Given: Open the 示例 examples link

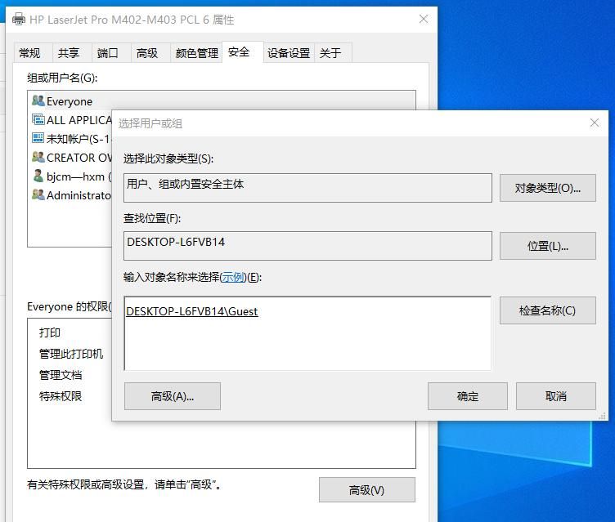Looking at the screenshot, I should (x=233, y=278).
